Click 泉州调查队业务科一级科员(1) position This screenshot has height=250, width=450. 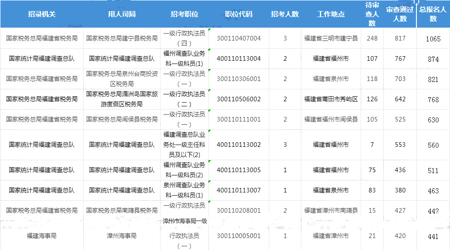coord(184,190)
